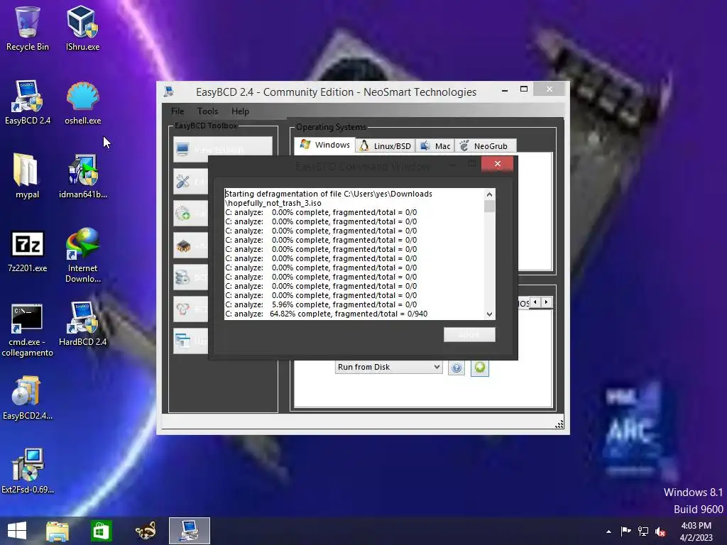
Task: Switch to the Linux/BSD tab
Action: point(386,146)
